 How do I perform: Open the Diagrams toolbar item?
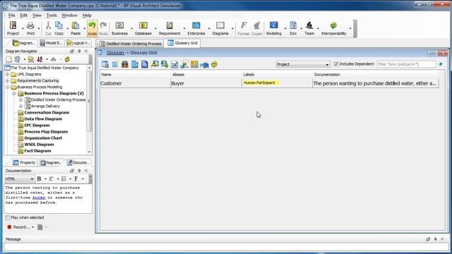click(220, 28)
